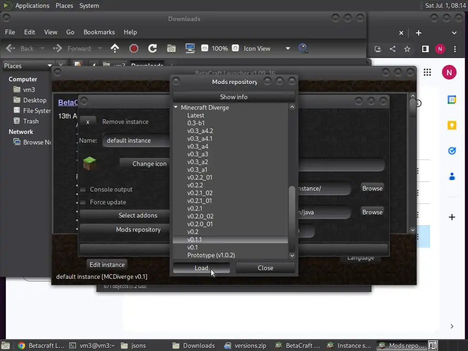Open the Help menu in Downloads
Screen dimensions: 468x351
(130, 32)
